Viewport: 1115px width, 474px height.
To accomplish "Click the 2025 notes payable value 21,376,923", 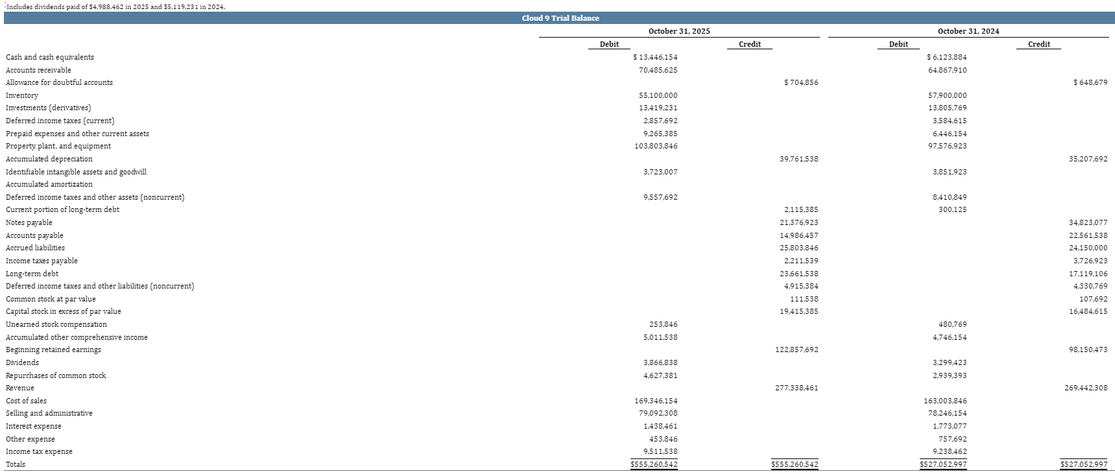I will pyautogui.click(x=799, y=222).
